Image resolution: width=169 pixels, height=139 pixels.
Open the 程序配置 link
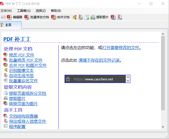pos(17,126)
